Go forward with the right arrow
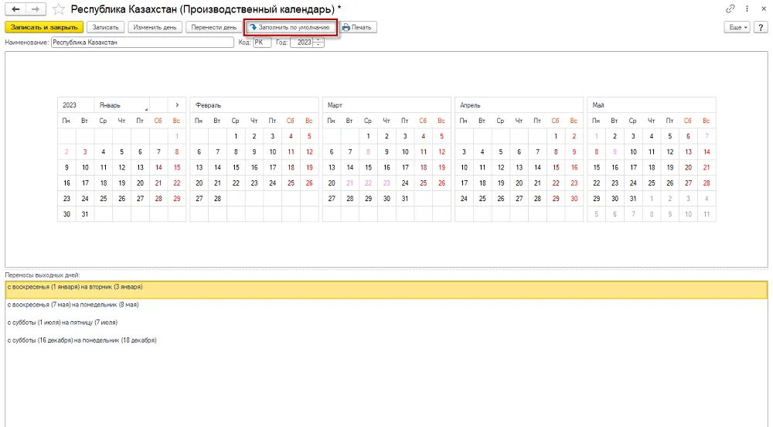The width and height of the screenshot is (773, 427). point(35,9)
